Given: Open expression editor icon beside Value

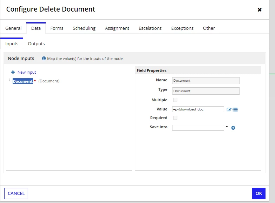Looking at the screenshot, I should pos(229,109).
